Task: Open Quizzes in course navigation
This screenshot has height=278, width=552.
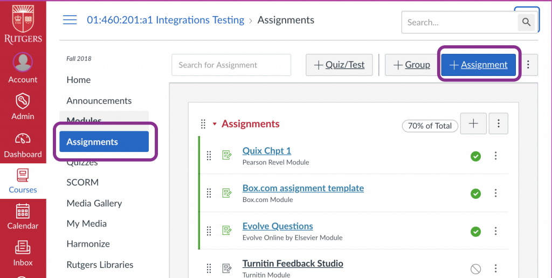Action: click(82, 163)
